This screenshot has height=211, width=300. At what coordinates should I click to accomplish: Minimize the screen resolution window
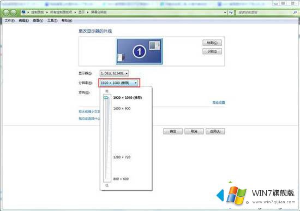pyautogui.click(x=276, y=3)
